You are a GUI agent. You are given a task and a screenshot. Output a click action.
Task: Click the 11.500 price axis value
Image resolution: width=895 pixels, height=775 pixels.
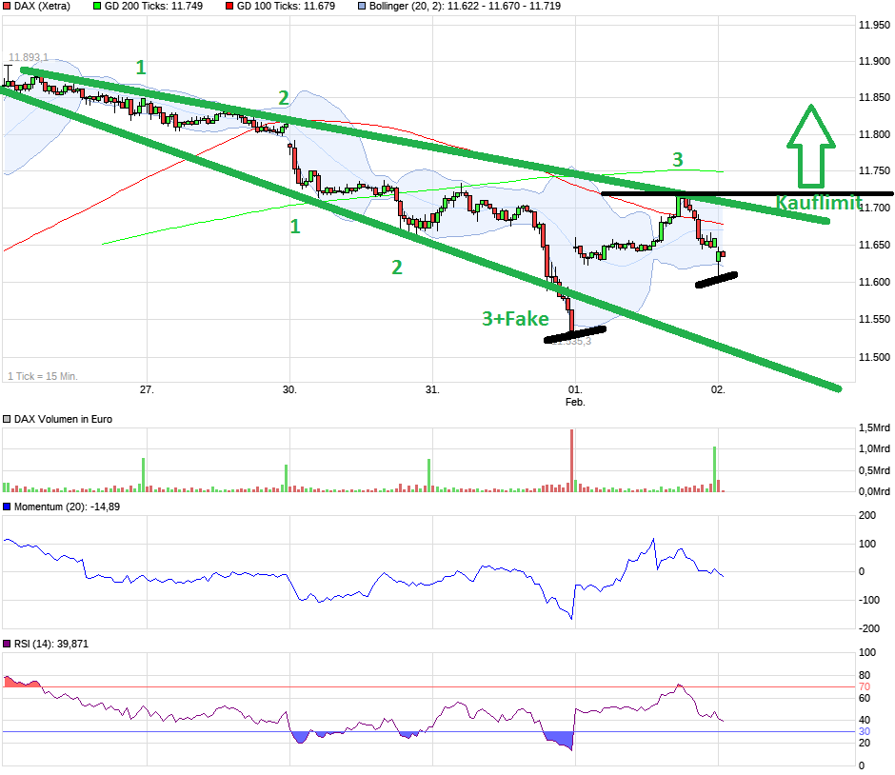[874, 357]
